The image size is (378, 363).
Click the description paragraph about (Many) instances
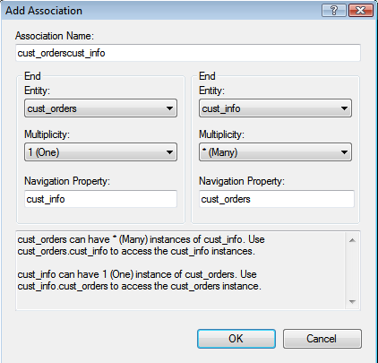click(x=141, y=246)
